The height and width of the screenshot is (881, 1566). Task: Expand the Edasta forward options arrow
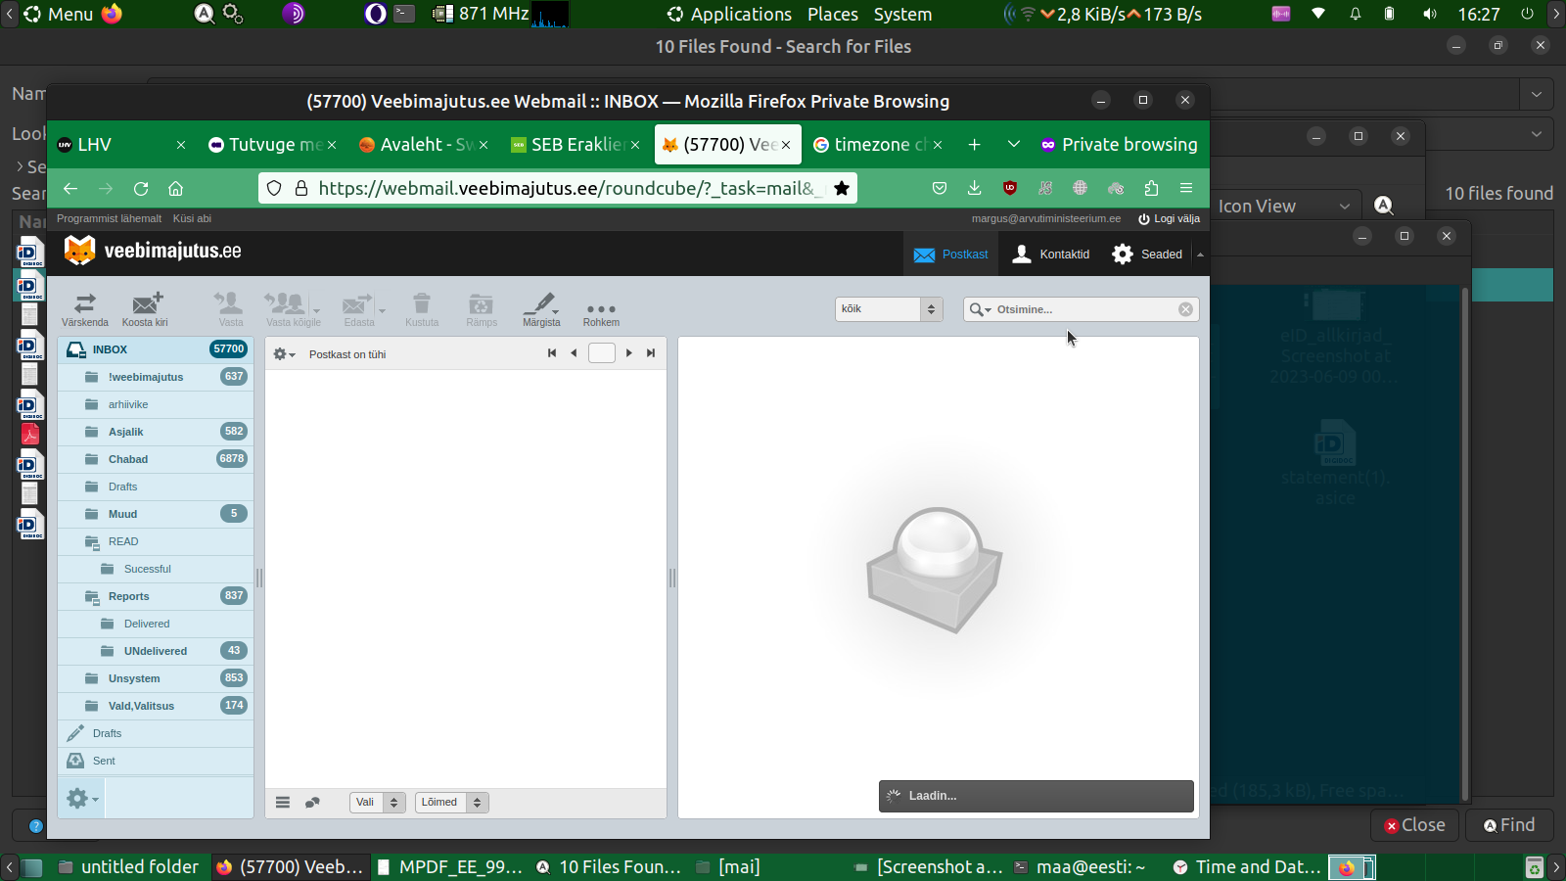tap(382, 309)
